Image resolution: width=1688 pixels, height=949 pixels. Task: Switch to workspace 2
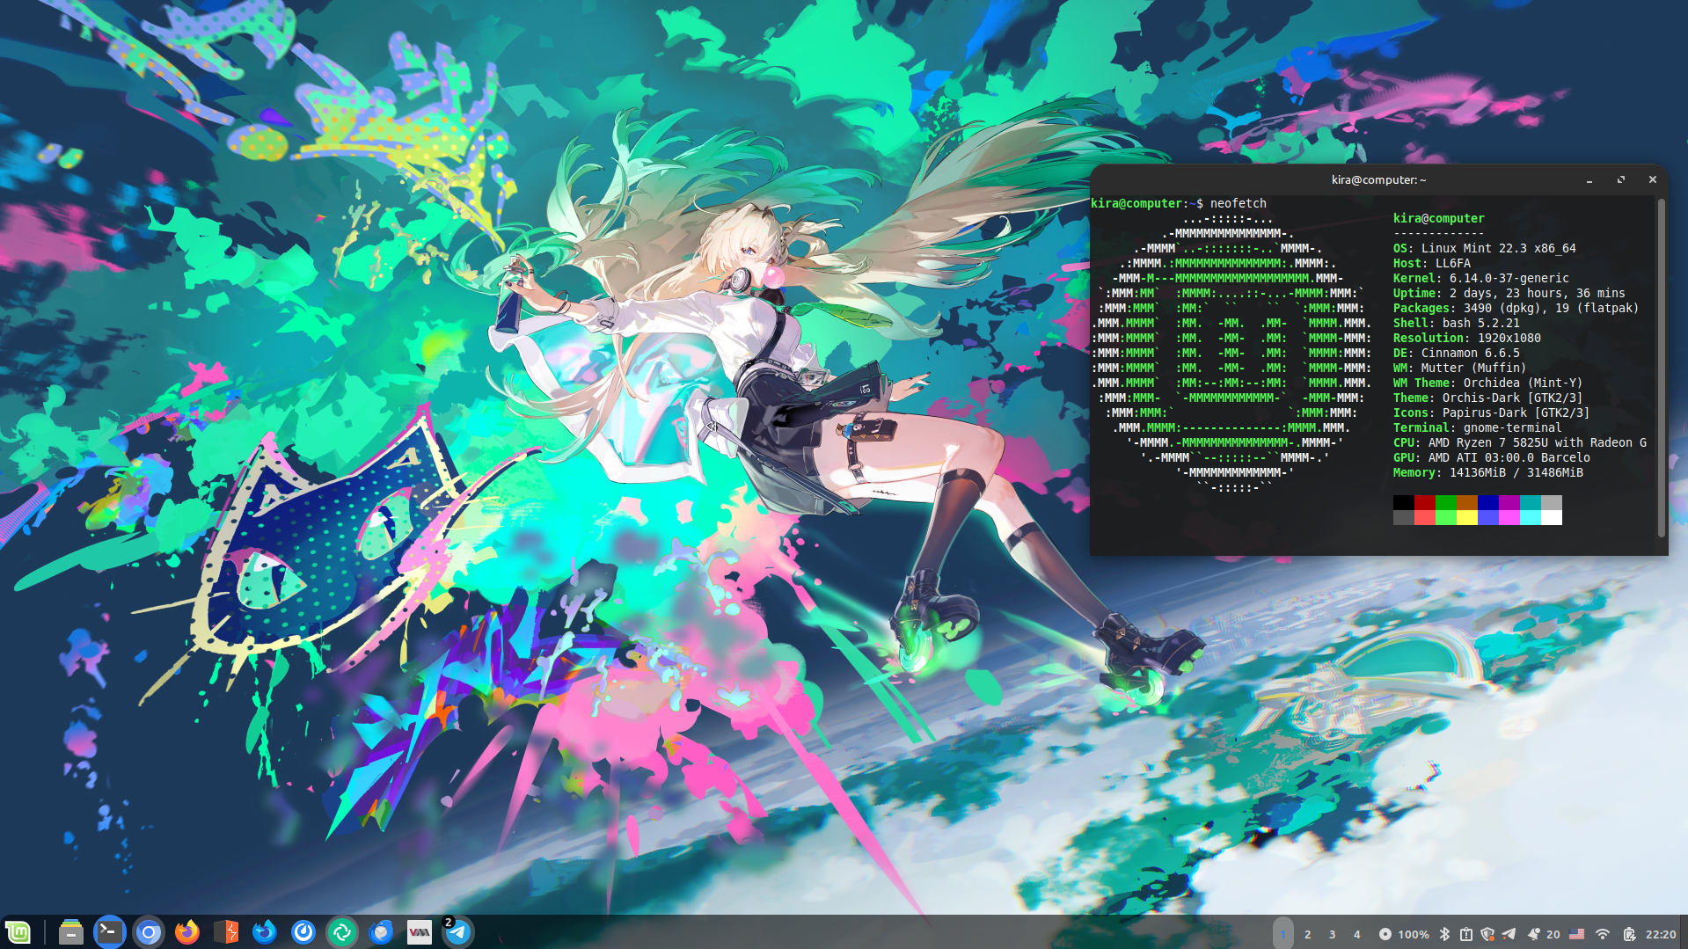pyautogui.click(x=1308, y=934)
